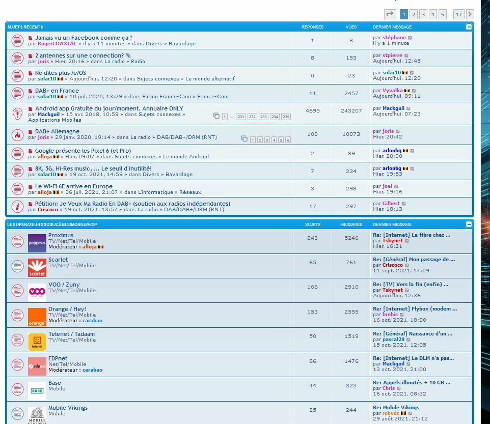Screen dimensions: 490x424
Task: Click multipage icon in DAB+ Allemagne row
Action: (244, 138)
